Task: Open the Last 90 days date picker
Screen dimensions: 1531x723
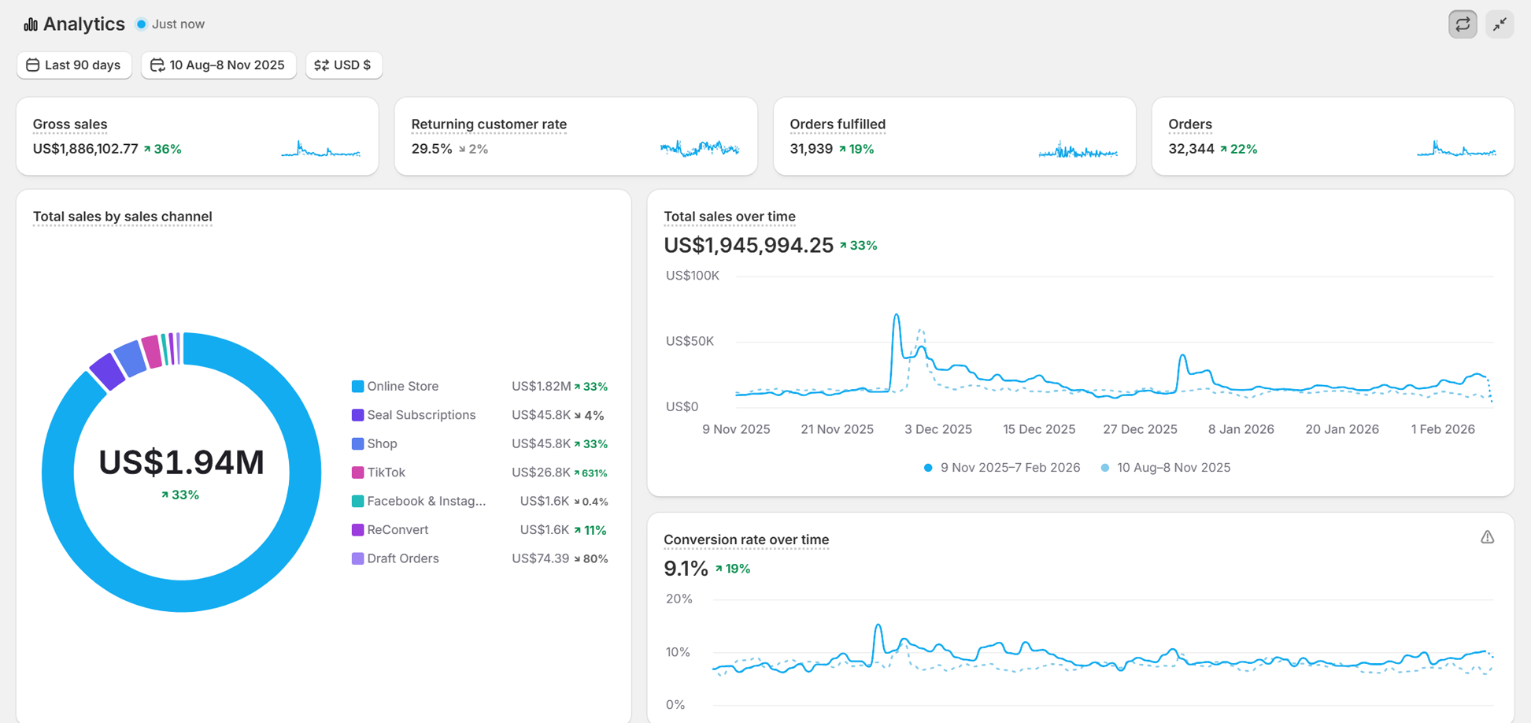Action: 74,65
